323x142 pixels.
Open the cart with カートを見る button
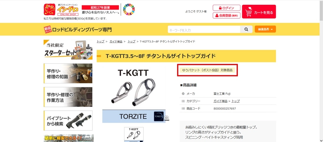(x=259, y=11)
